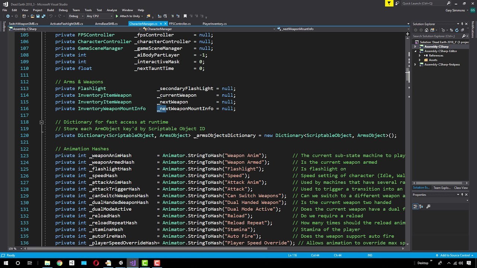Expand the Assembly-CSharp-firstpass project node
Image resolution: width=477 pixels, height=268 pixels.
(416, 64)
